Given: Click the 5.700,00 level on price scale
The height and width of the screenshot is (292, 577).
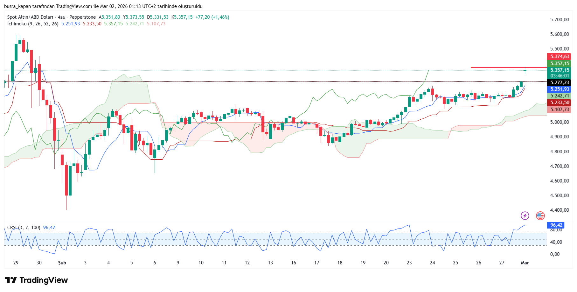Looking at the screenshot, I should tap(559, 20).
